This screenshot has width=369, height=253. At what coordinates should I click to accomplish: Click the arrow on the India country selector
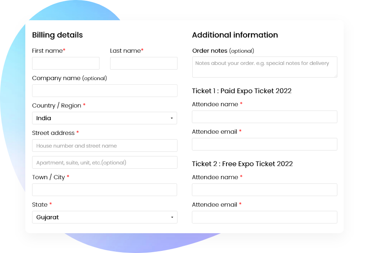pos(172,118)
